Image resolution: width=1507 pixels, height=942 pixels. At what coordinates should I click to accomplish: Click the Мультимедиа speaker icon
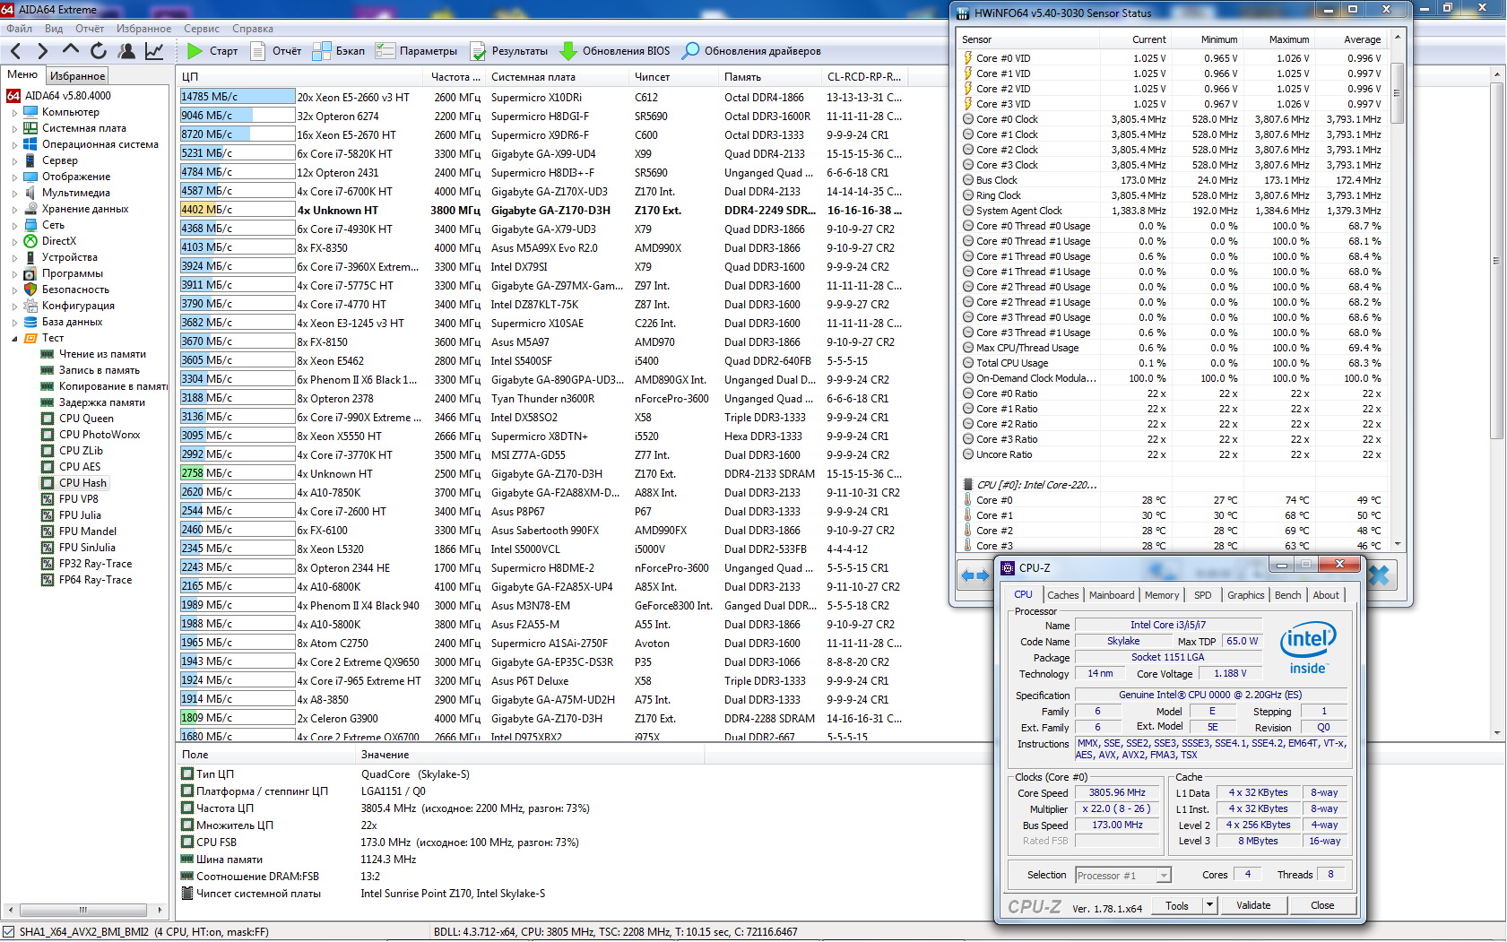30,193
